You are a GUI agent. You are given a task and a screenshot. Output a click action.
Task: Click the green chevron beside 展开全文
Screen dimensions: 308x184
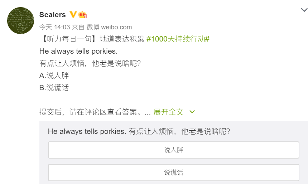pos(192,112)
